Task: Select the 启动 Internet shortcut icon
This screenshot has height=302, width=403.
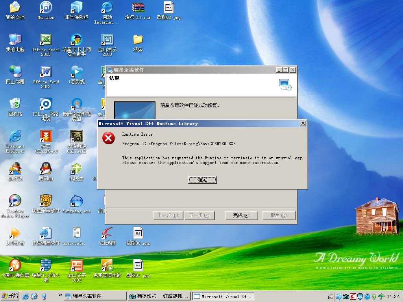Action: click(107, 13)
